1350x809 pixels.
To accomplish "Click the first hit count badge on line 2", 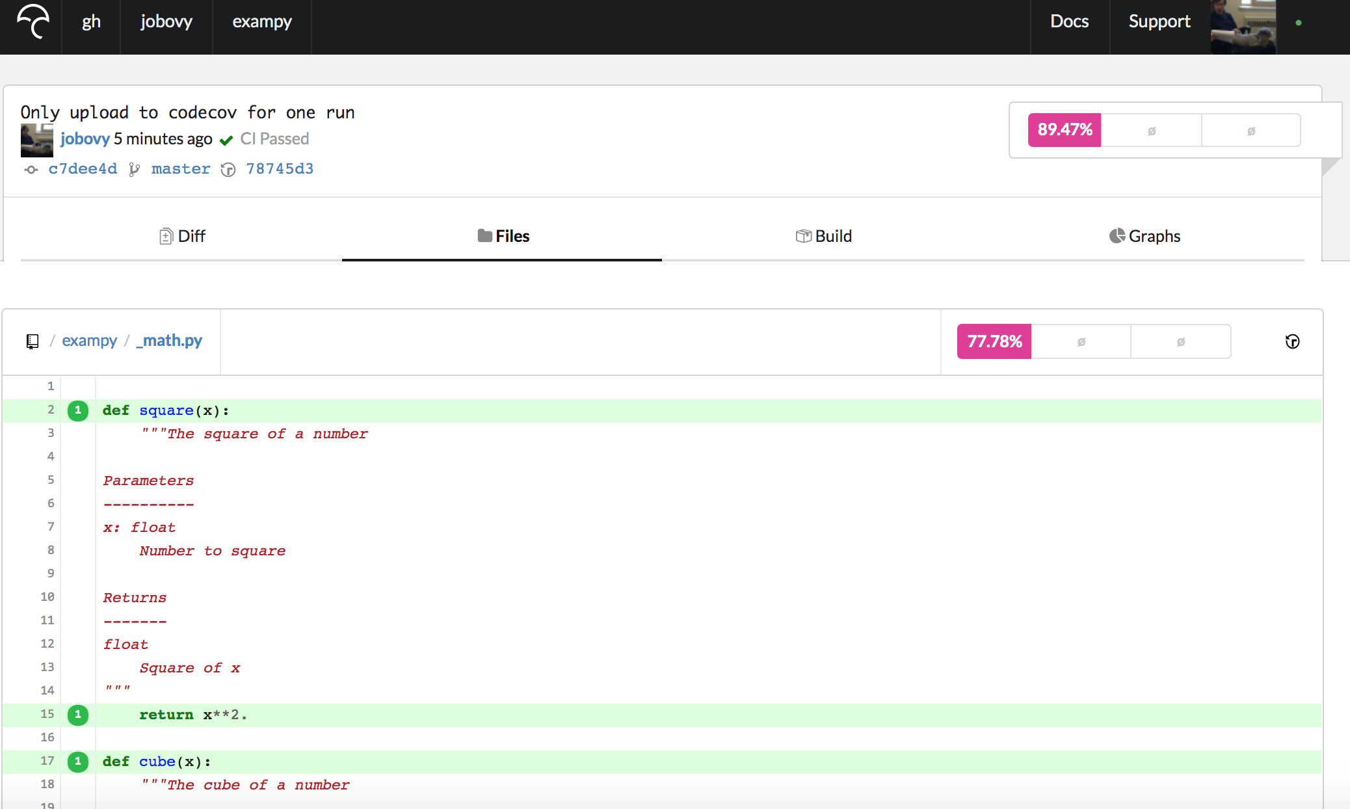I will 77,409.
